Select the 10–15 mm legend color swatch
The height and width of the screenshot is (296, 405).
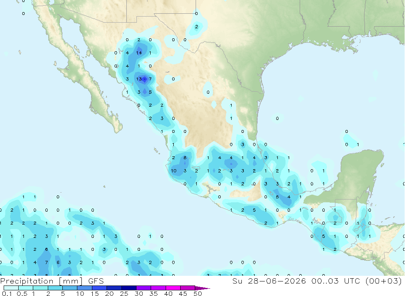[85, 288]
